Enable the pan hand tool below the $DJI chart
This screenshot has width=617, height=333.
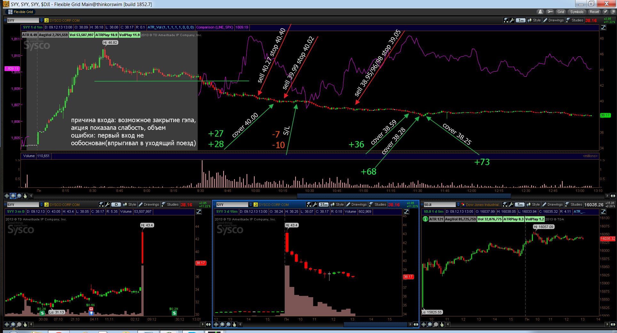coord(442,324)
